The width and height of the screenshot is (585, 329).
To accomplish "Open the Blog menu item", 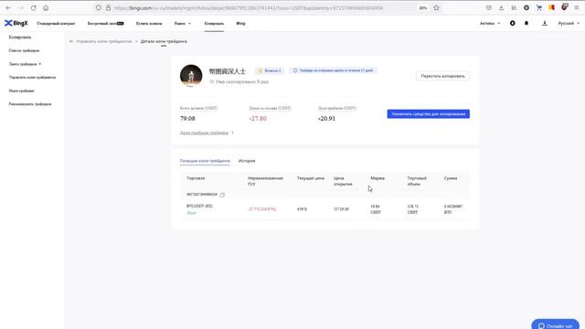I will (240, 23).
